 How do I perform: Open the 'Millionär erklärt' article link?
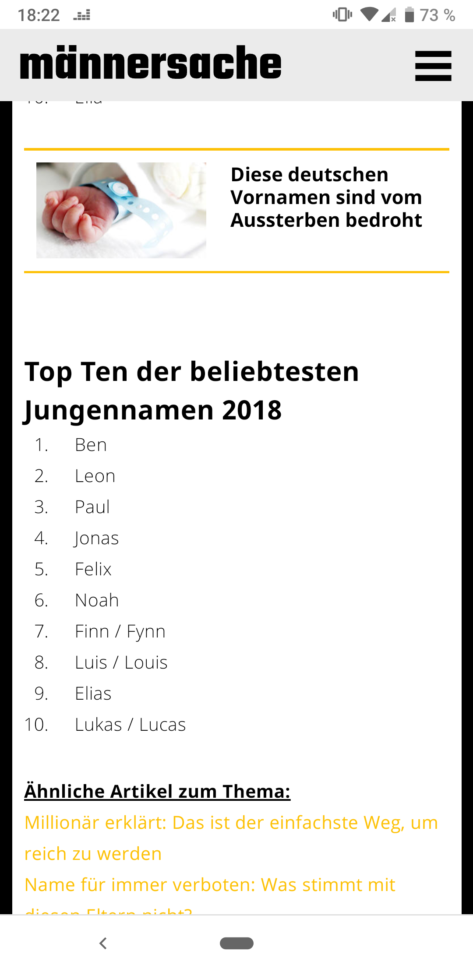coord(231,838)
